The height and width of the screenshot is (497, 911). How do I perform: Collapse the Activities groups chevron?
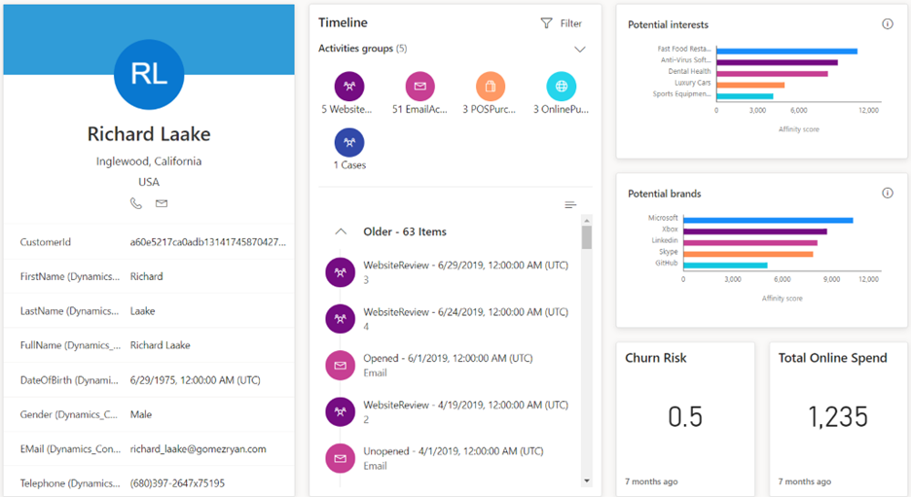(x=580, y=50)
